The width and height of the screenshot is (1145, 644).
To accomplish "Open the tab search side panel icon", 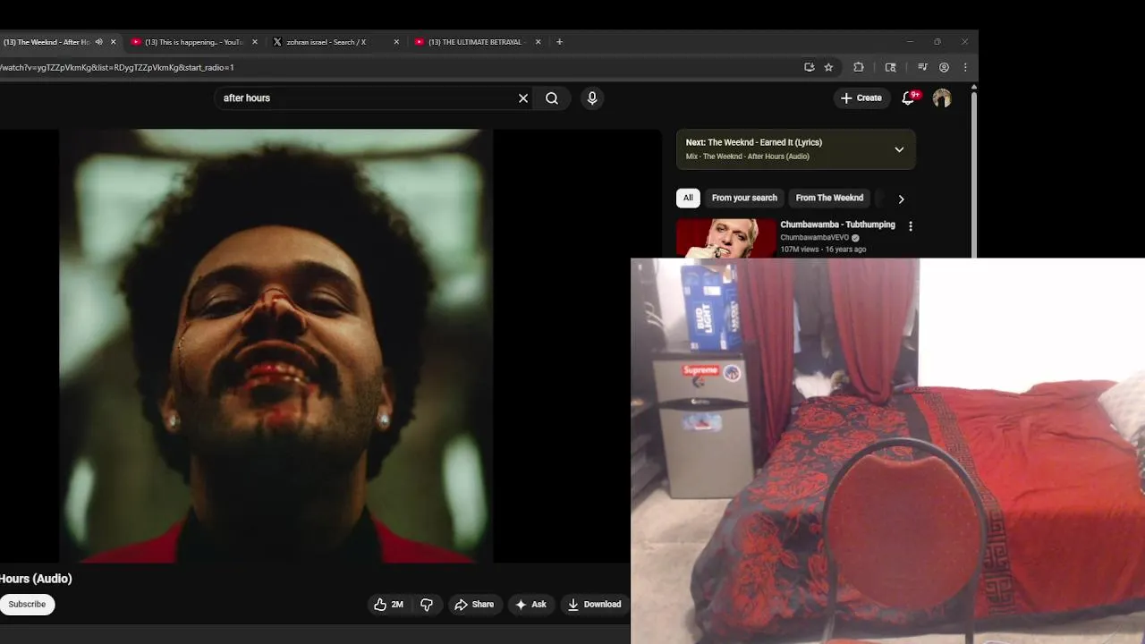I will coord(890,67).
